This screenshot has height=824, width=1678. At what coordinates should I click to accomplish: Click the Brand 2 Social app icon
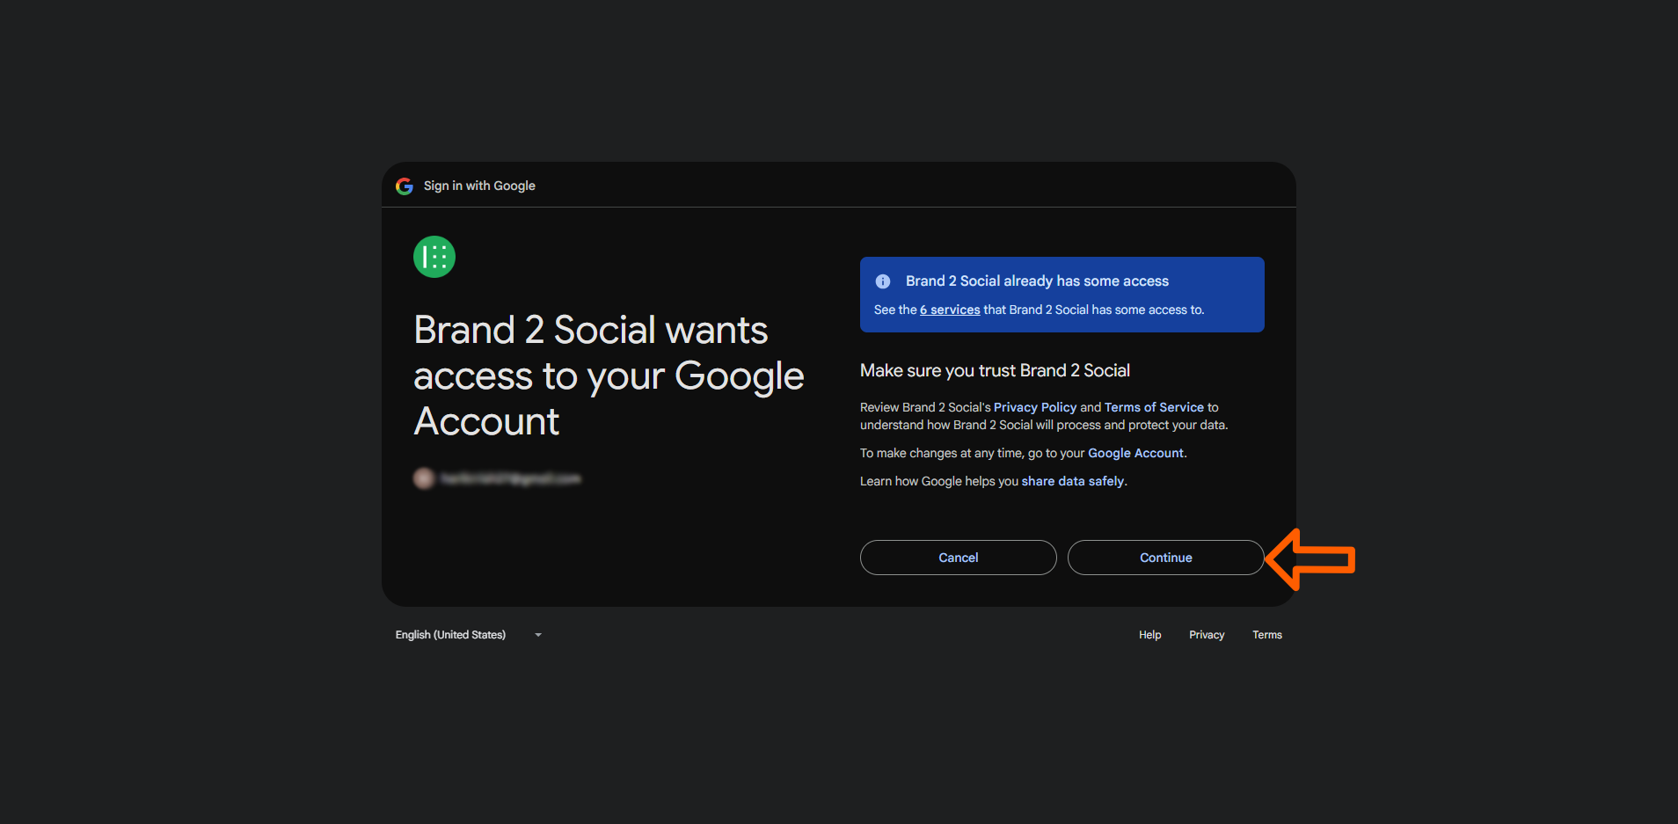(434, 256)
